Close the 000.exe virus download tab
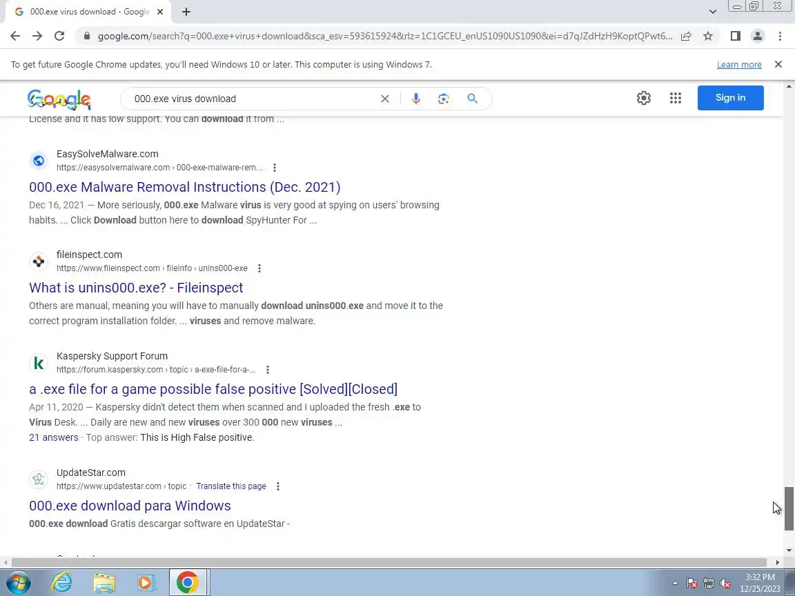 (160, 12)
